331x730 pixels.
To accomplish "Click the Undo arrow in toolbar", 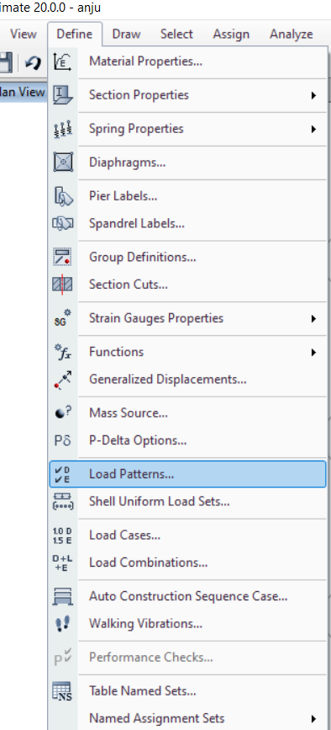I will point(33,62).
